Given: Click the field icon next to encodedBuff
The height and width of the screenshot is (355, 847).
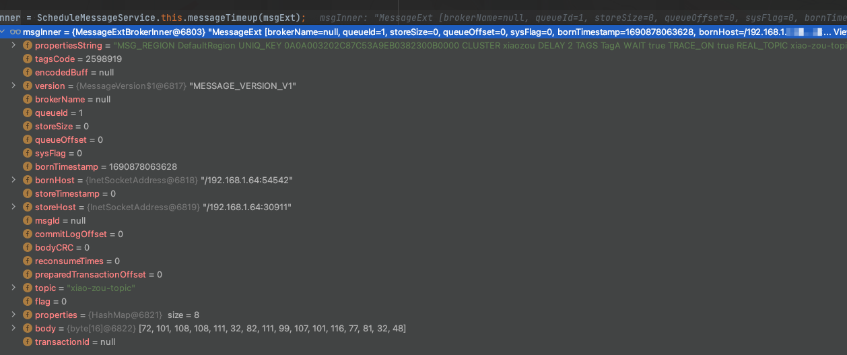Looking at the screenshot, I should 28,72.
